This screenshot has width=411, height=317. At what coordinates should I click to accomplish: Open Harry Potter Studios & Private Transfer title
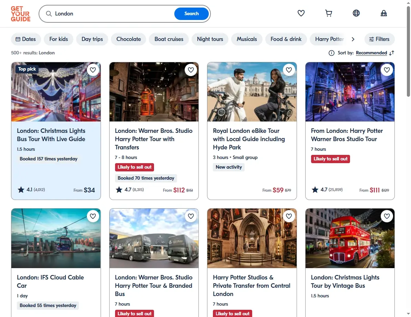251,286
